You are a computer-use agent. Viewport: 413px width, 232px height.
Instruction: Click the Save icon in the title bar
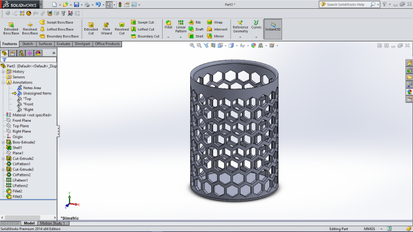click(77, 4)
